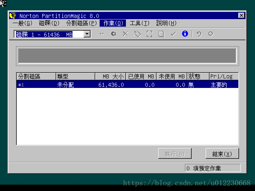Click the discard changes circle icon
This screenshot has width=255, height=191.
[x=211, y=34]
